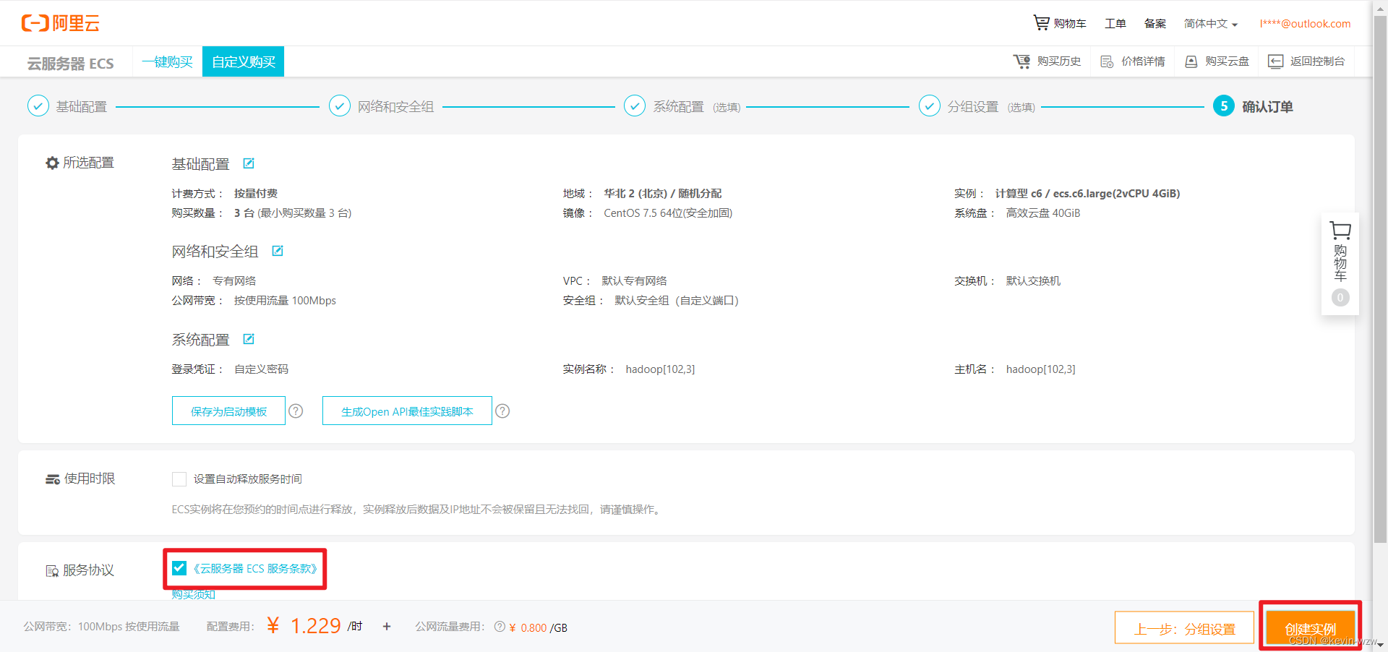1388x652 pixels.
Task: Click the price ¥ 1.229 value
Action: (304, 625)
